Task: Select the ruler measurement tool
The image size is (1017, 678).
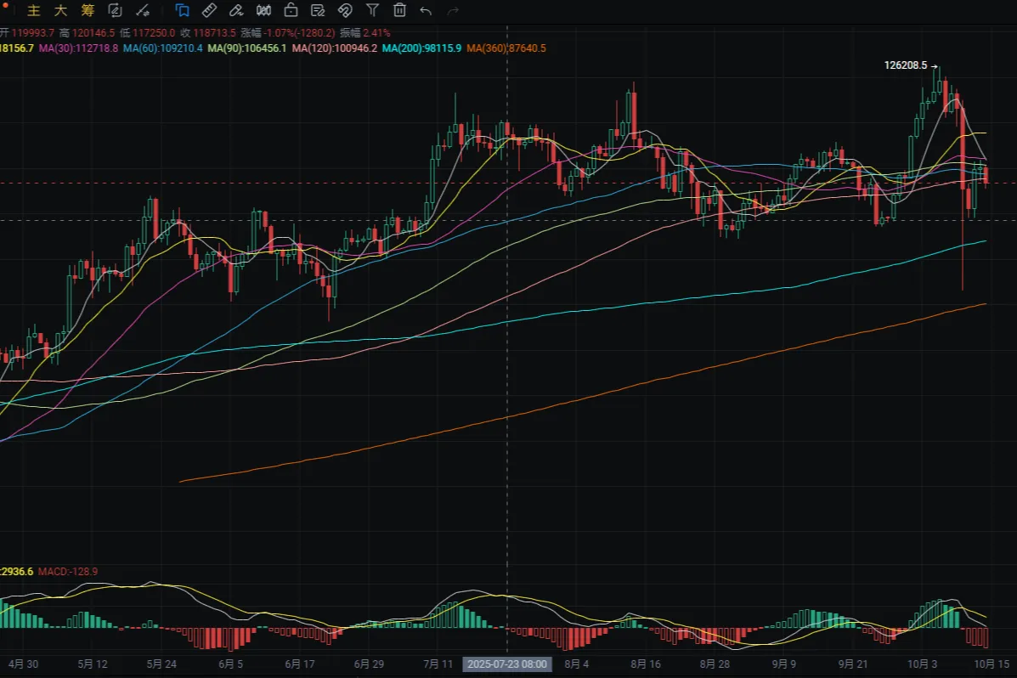Action: (209, 11)
